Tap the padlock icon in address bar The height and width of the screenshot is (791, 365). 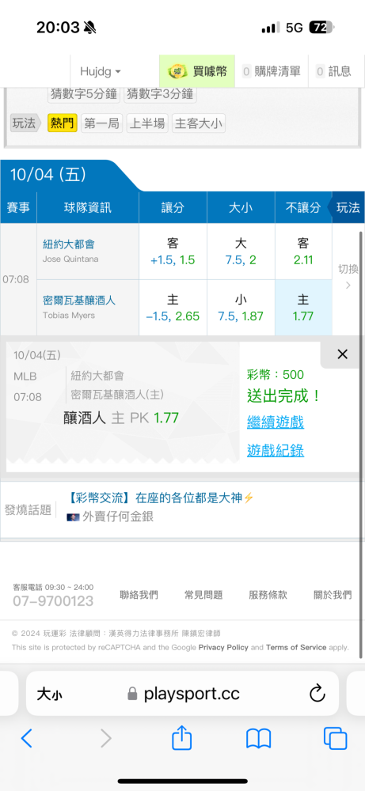(132, 694)
